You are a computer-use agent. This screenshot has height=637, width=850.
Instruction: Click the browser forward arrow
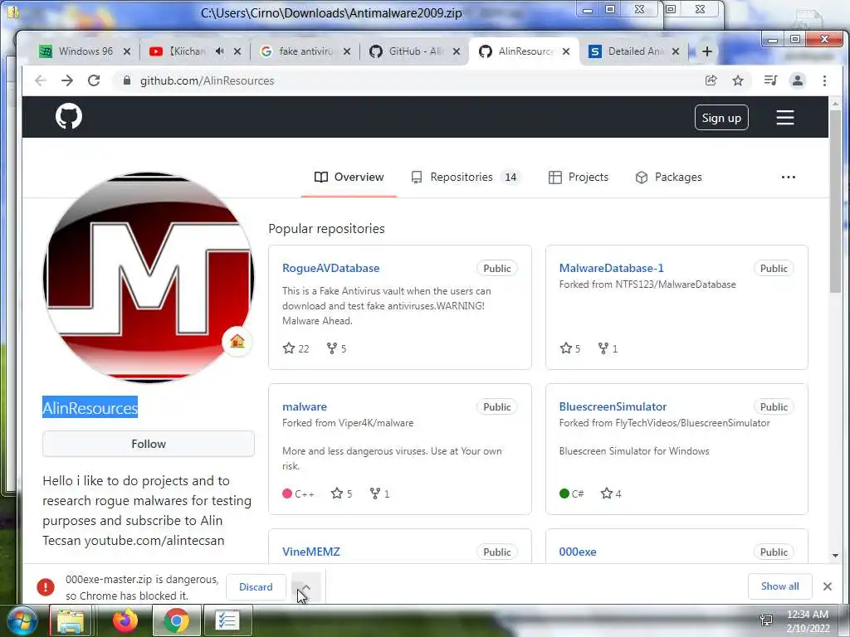[x=67, y=80]
